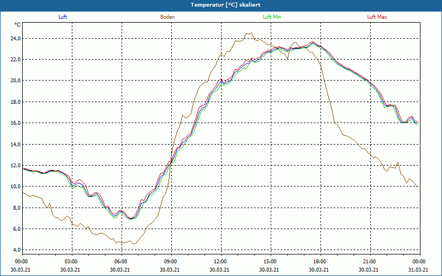Click the green Luft Min legend label
The image size is (442, 276).
pos(272,17)
